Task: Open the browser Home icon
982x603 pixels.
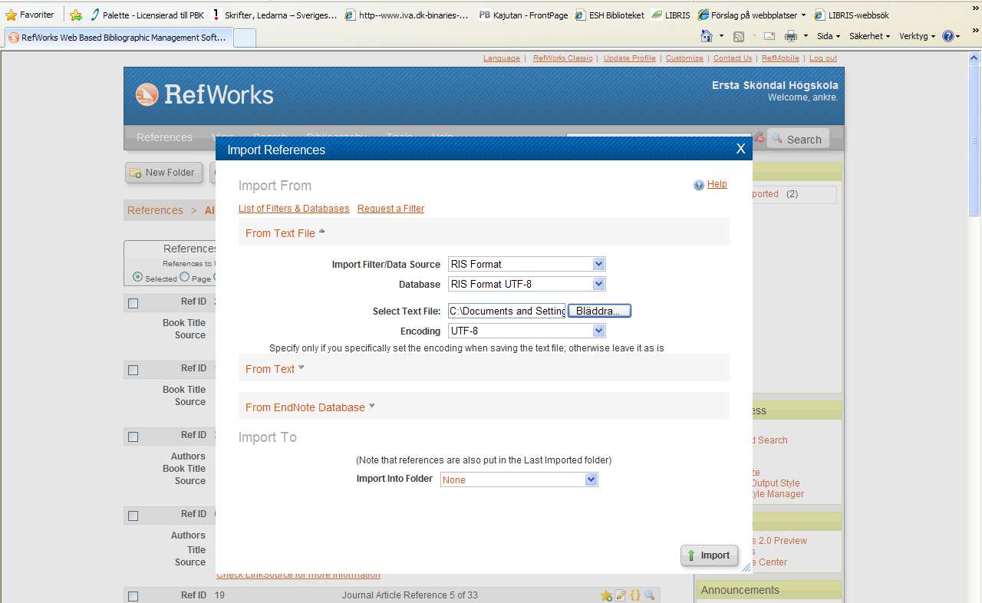Action: point(707,36)
